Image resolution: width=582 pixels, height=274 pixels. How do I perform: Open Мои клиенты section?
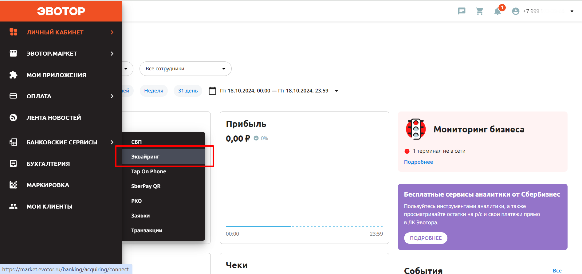pyautogui.click(x=61, y=206)
